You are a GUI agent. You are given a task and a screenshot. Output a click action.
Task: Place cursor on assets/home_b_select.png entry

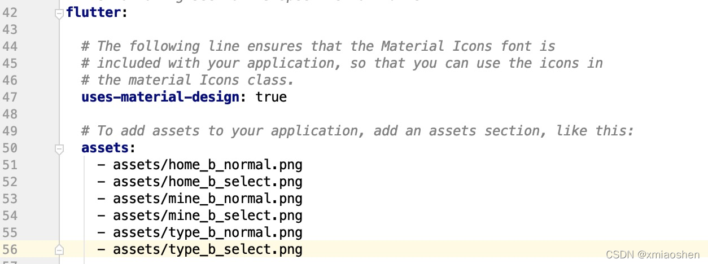[x=207, y=182]
